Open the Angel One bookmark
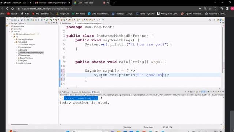The image size is (234, 132). [x=63, y=14]
